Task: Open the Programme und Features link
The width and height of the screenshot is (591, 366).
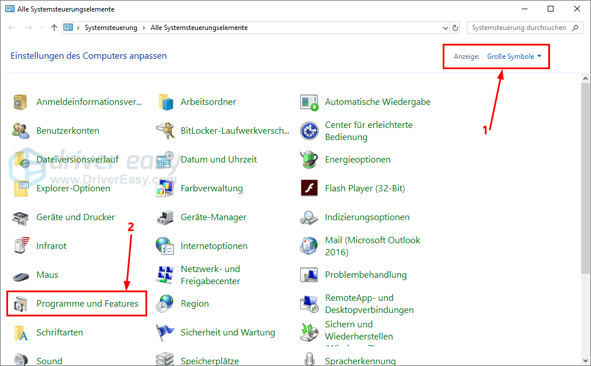Action: (x=87, y=304)
